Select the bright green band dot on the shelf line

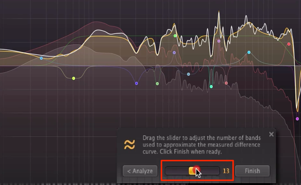pos(175,36)
